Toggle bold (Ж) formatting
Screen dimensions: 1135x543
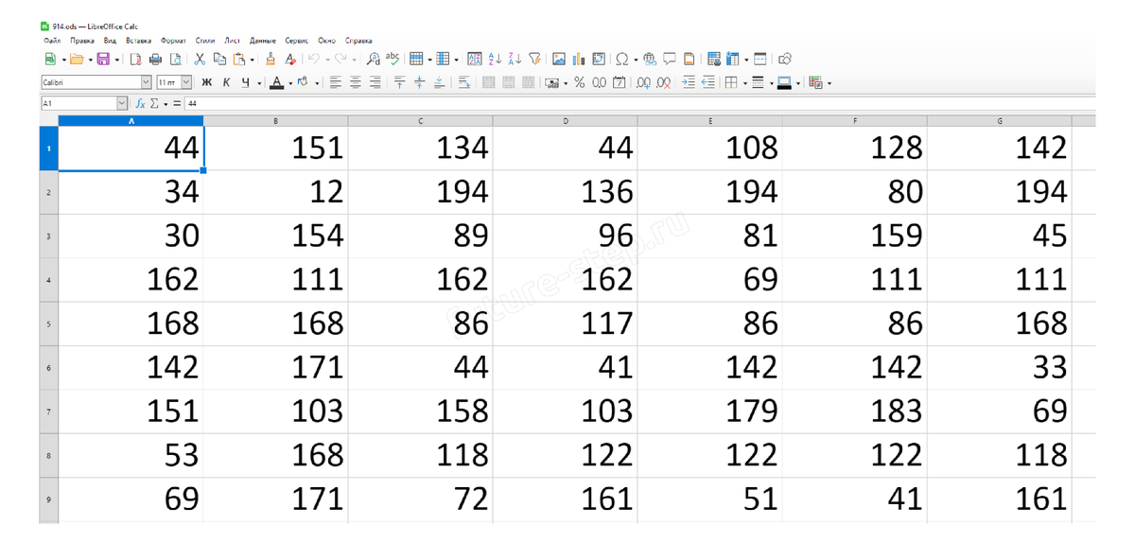coord(206,82)
